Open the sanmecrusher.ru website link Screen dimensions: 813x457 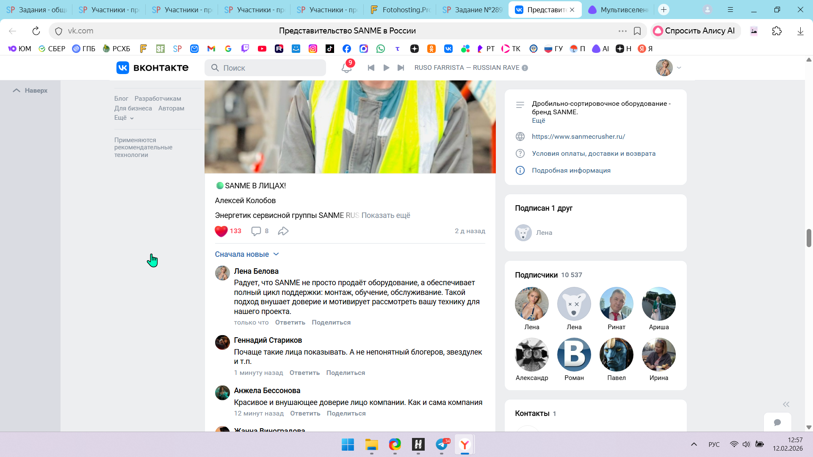(578, 137)
